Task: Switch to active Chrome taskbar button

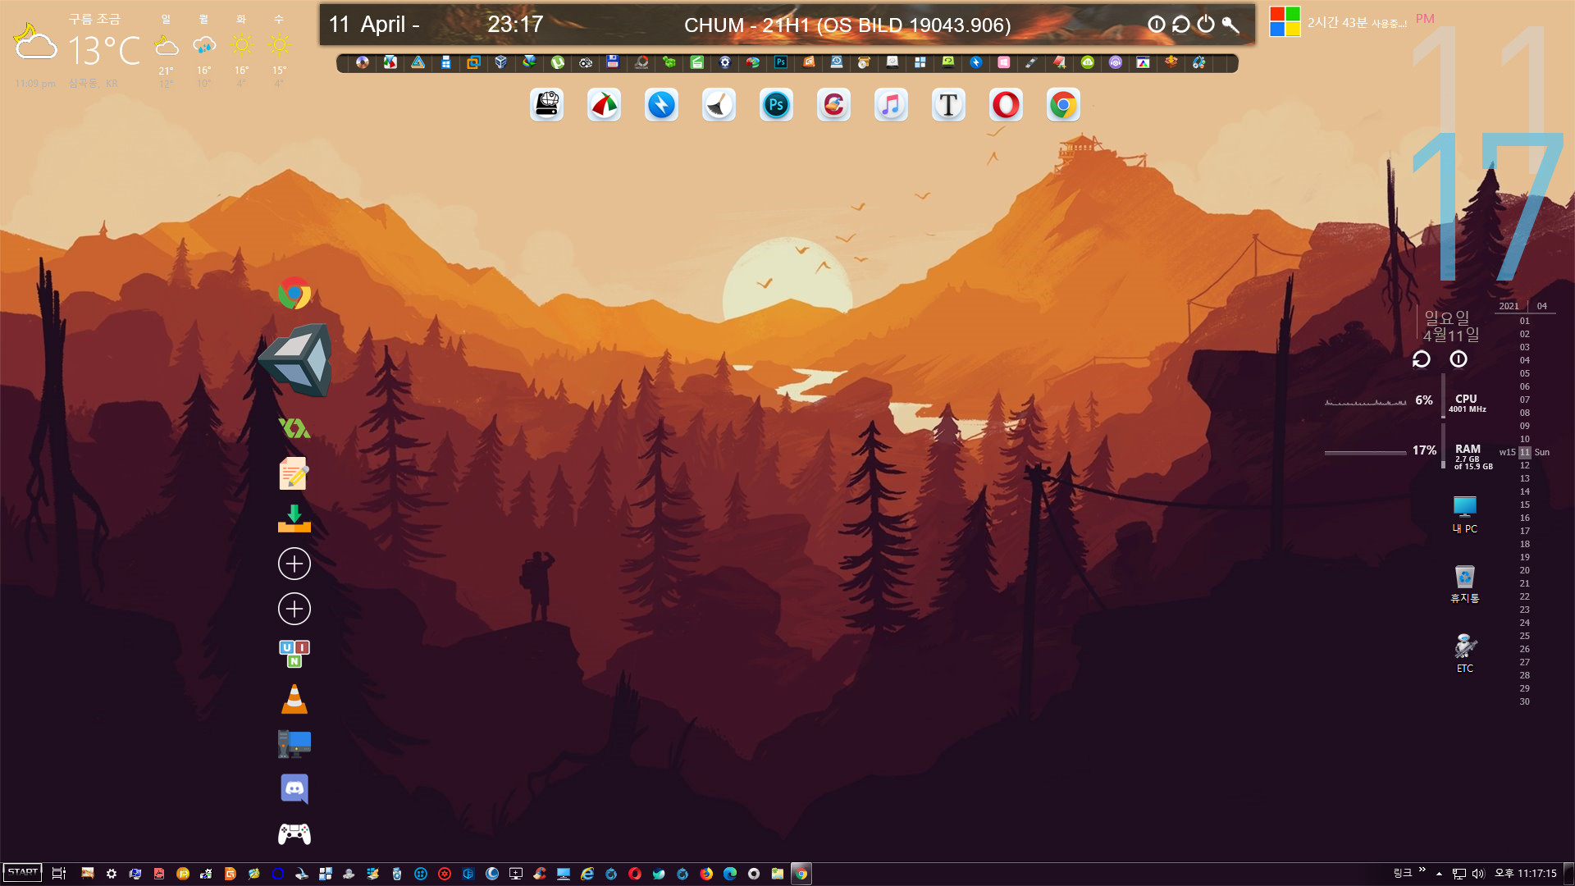Action: pyautogui.click(x=801, y=874)
